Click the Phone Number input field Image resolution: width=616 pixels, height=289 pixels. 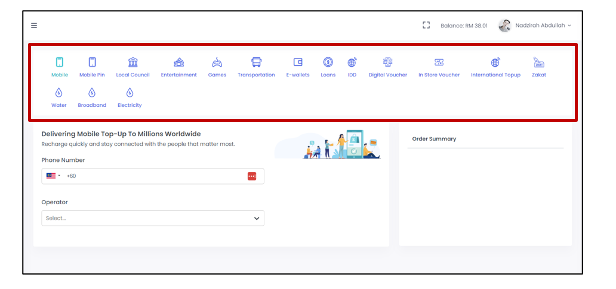(153, 176)
